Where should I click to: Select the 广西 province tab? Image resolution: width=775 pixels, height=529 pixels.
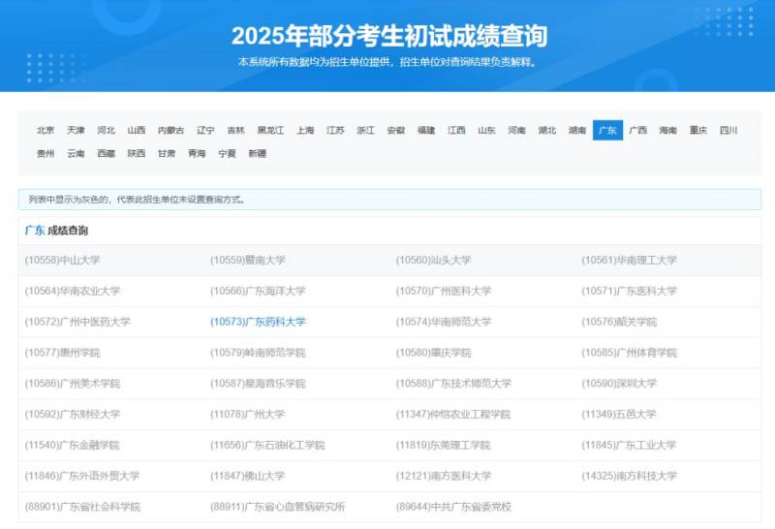click(x=638, y=130)
